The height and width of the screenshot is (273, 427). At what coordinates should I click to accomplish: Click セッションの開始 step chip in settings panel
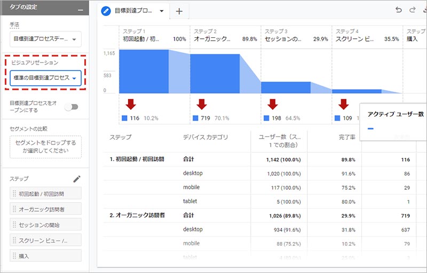pos(45,224)
